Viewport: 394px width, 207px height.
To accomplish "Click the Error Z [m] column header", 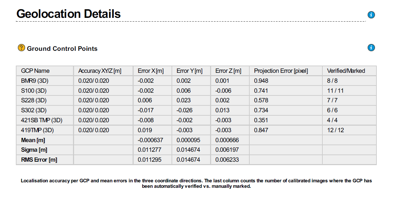I will pos(228,71).
